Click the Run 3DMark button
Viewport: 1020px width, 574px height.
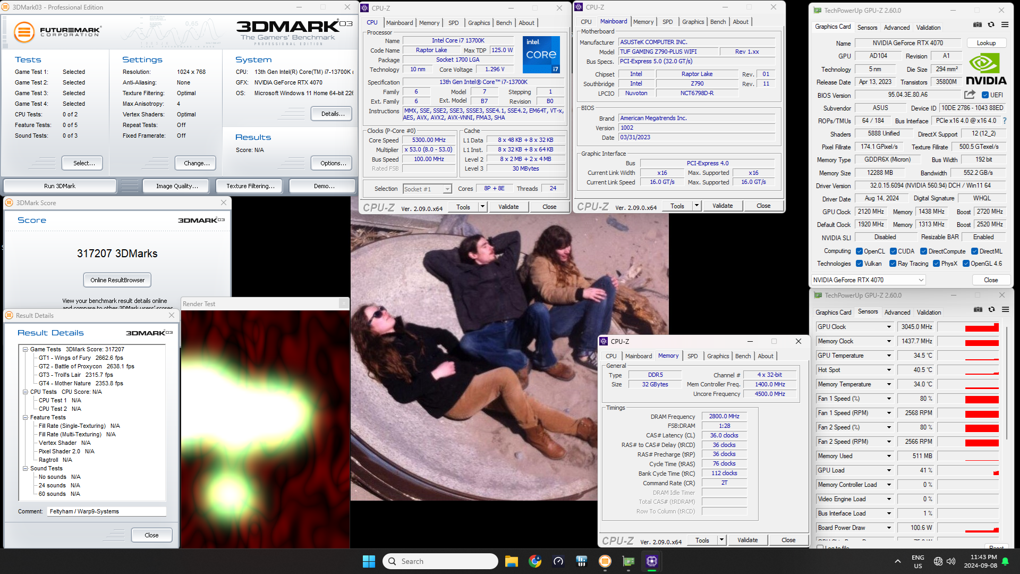click(59, 186)
